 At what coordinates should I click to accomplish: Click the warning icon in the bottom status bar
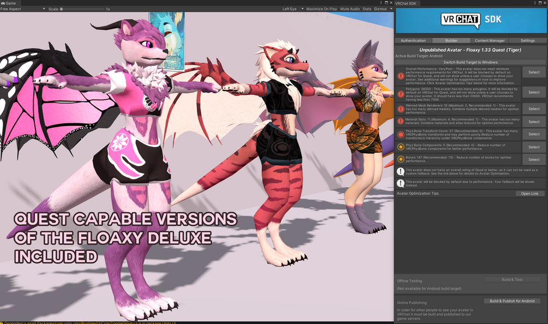(2, 322)
